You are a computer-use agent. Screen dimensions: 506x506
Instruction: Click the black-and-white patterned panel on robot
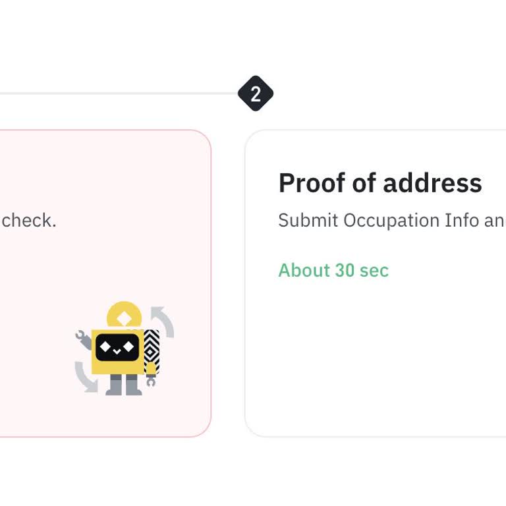tap(152, 345)
